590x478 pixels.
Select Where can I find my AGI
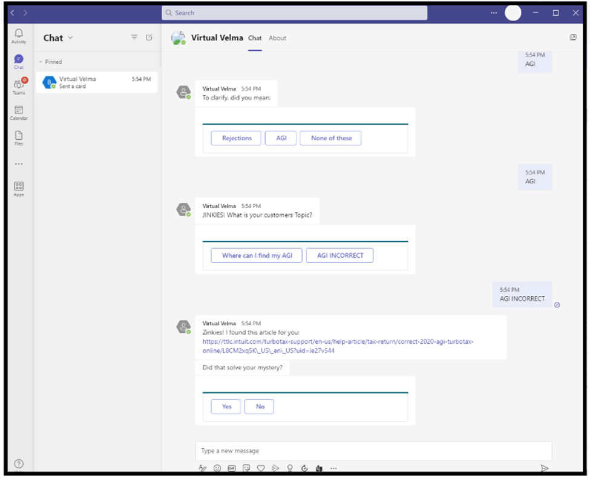pyautogui.click(x=257, y=255)
